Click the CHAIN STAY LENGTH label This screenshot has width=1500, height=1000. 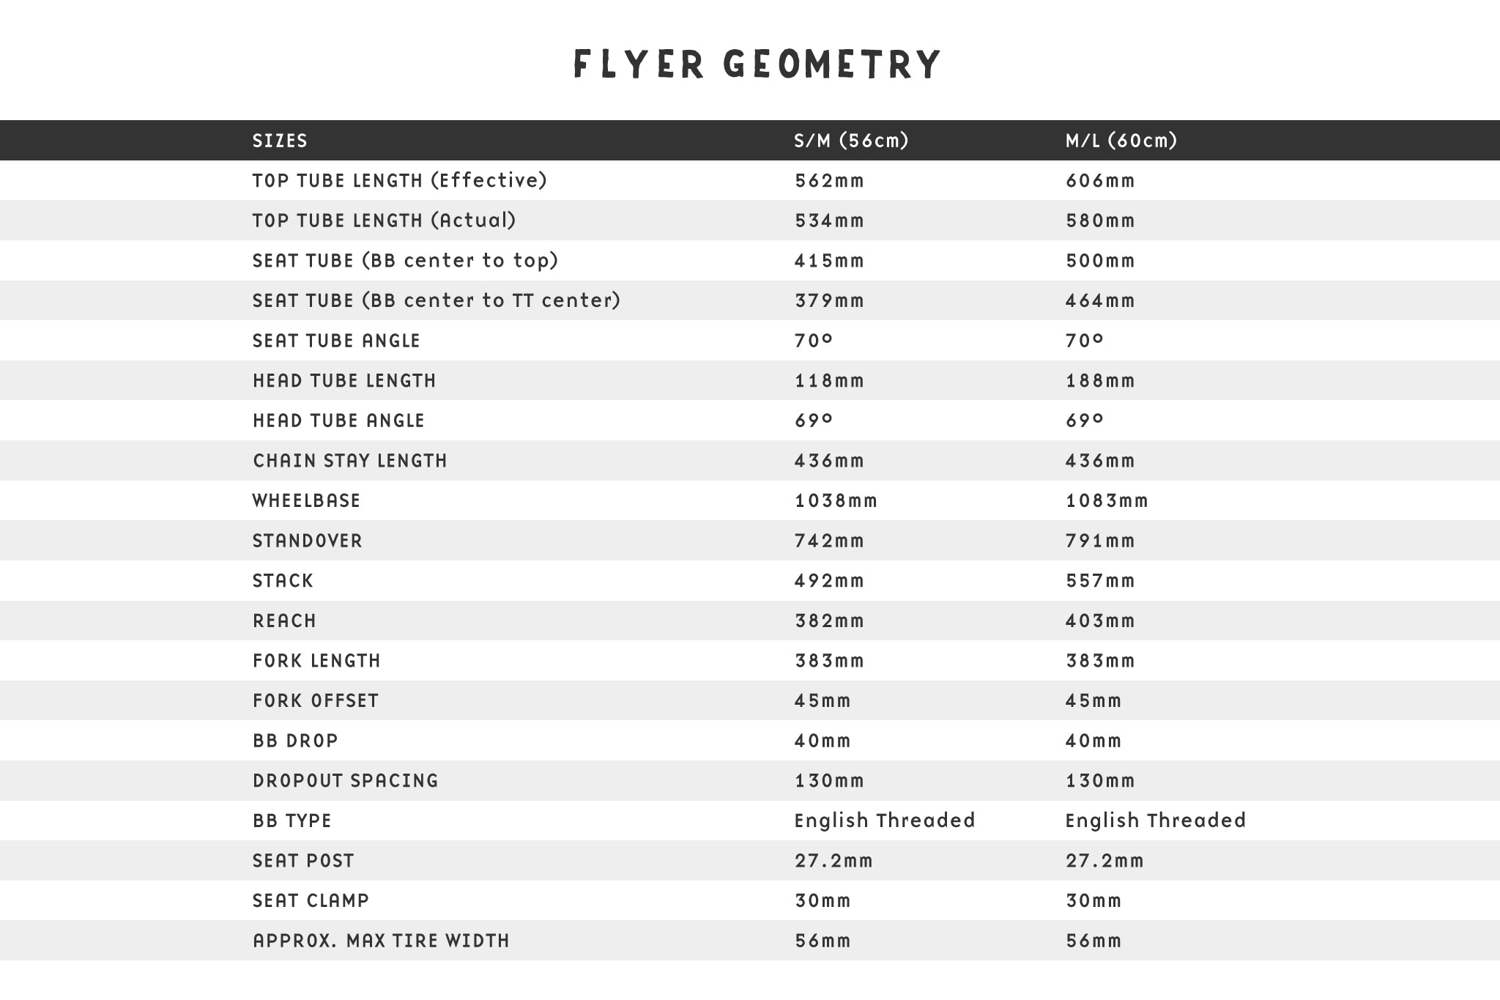point(349,461)
